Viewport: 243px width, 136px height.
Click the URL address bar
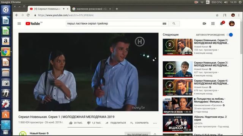pos(124,15)
